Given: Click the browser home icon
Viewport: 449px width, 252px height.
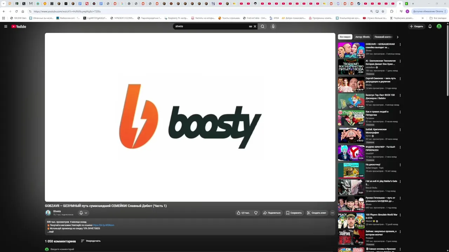Looking at the screenshot, I should pos(23,11).
